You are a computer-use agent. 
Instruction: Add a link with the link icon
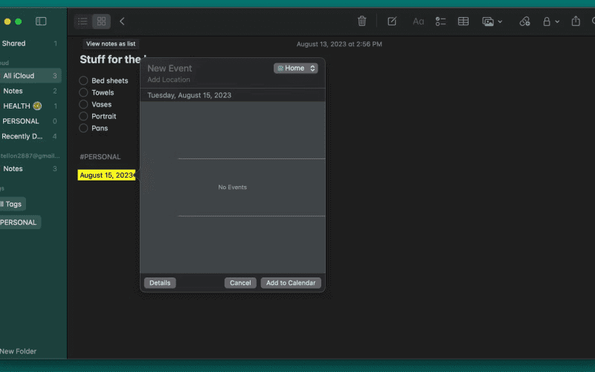[x=525, y=22]
